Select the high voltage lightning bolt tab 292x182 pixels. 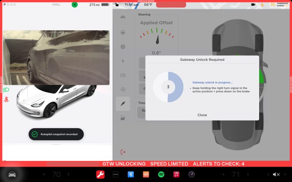point(123,61)
